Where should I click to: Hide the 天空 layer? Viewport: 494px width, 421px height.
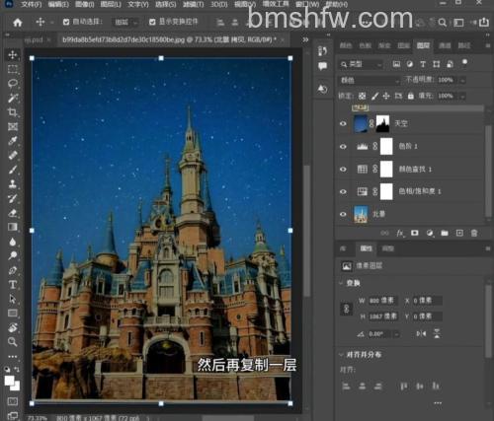[343, 123]
